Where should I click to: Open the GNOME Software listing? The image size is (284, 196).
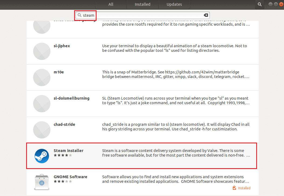(x=142, y=182)
